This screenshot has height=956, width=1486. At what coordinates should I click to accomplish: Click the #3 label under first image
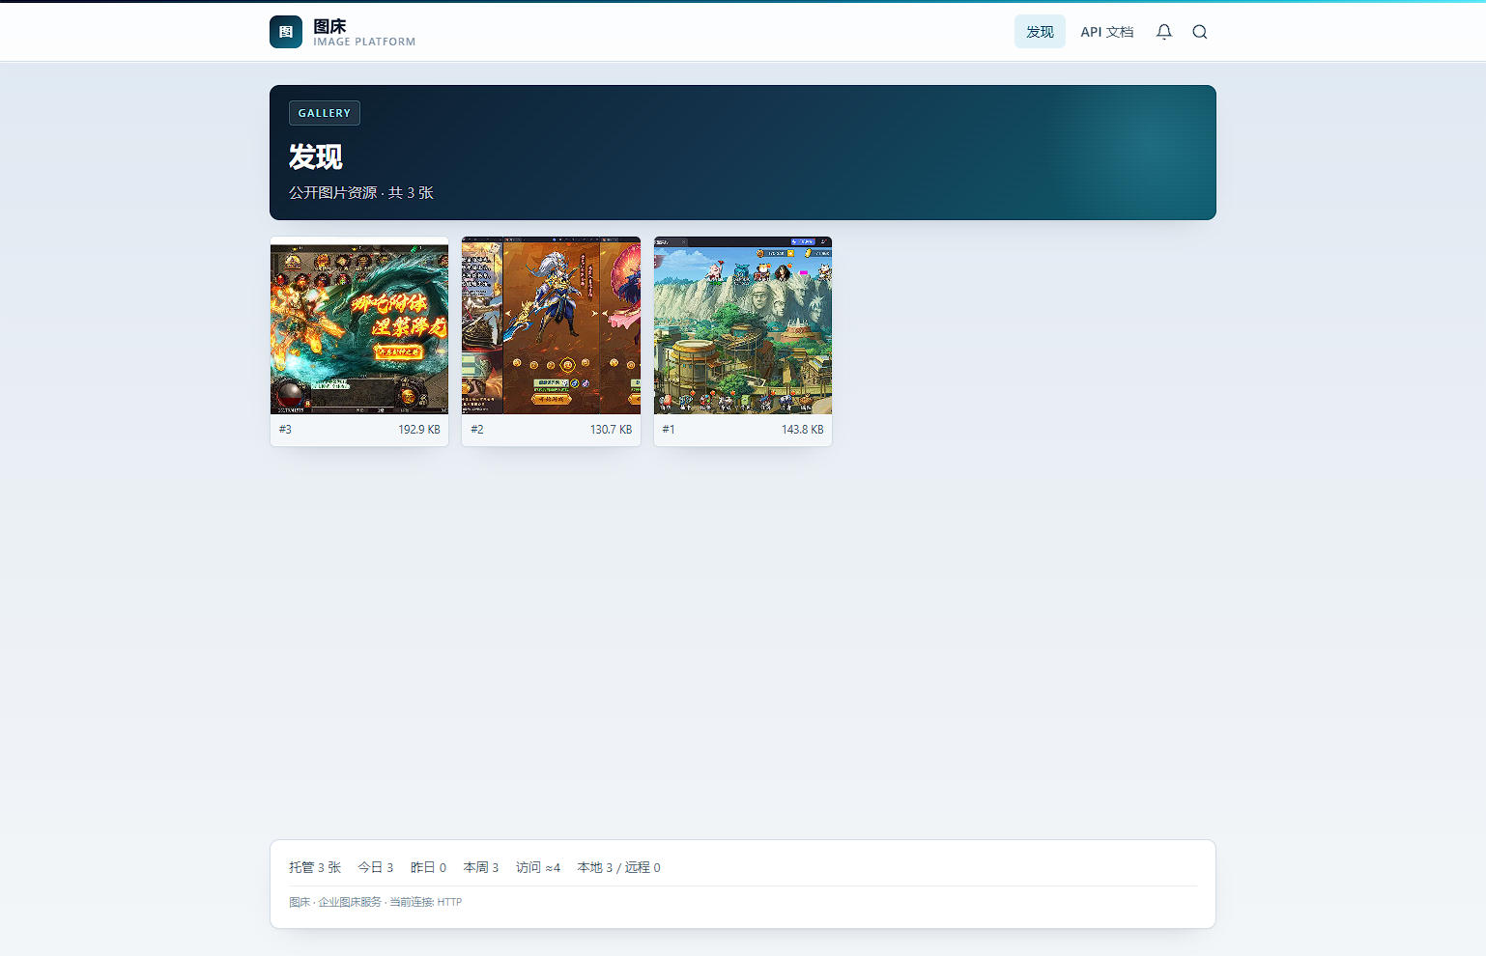pos(285,430)
